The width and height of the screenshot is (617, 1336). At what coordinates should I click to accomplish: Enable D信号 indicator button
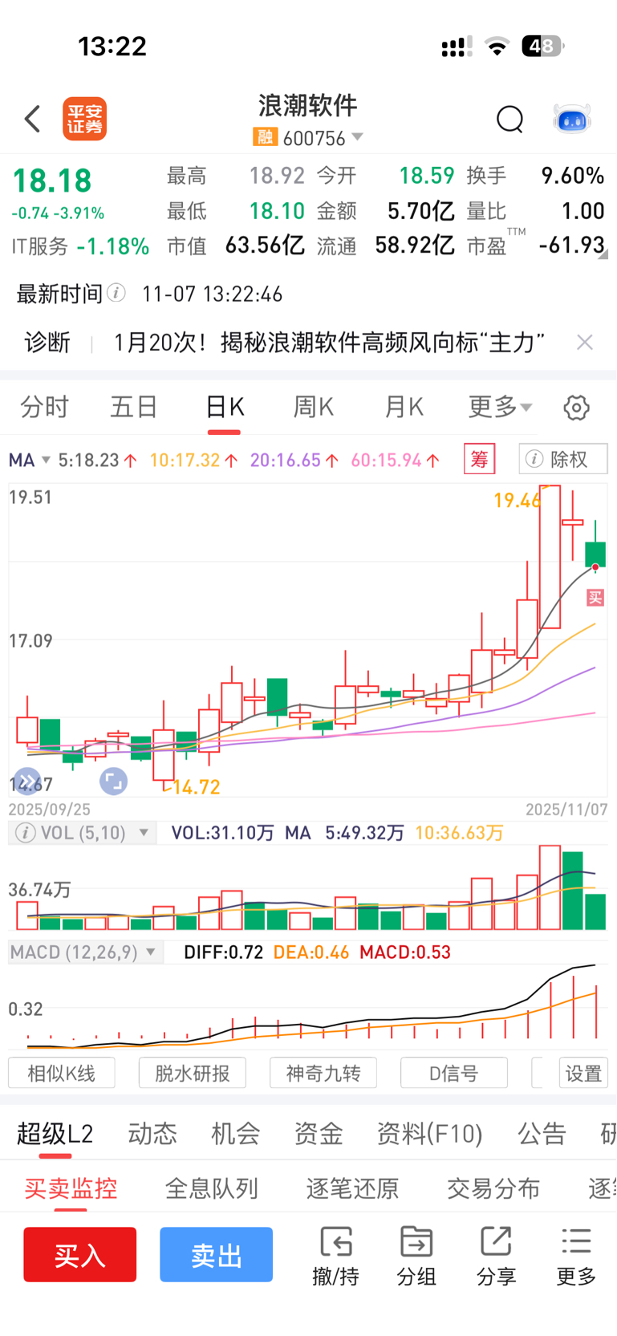click(454, 1073)
